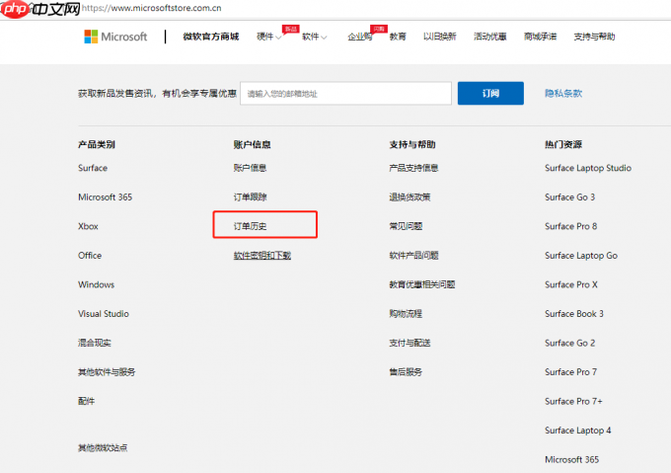Open the 常见问题 link

[x=406, y=226]
